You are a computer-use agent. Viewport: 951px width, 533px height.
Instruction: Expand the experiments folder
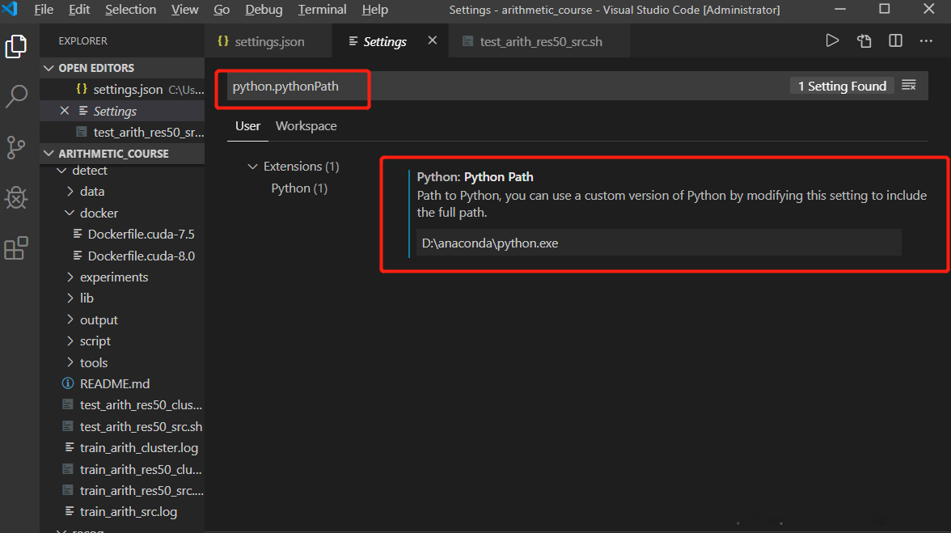click(113, 277)
